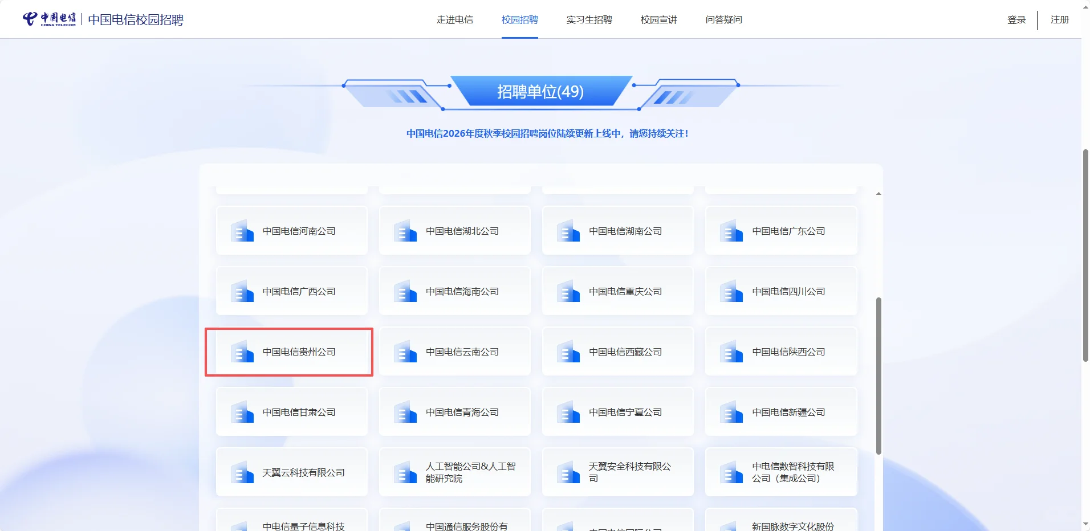Click building icon for 中国电信甘肃公司
Viewport: 1090px width, 531px height.
point(242,412)
